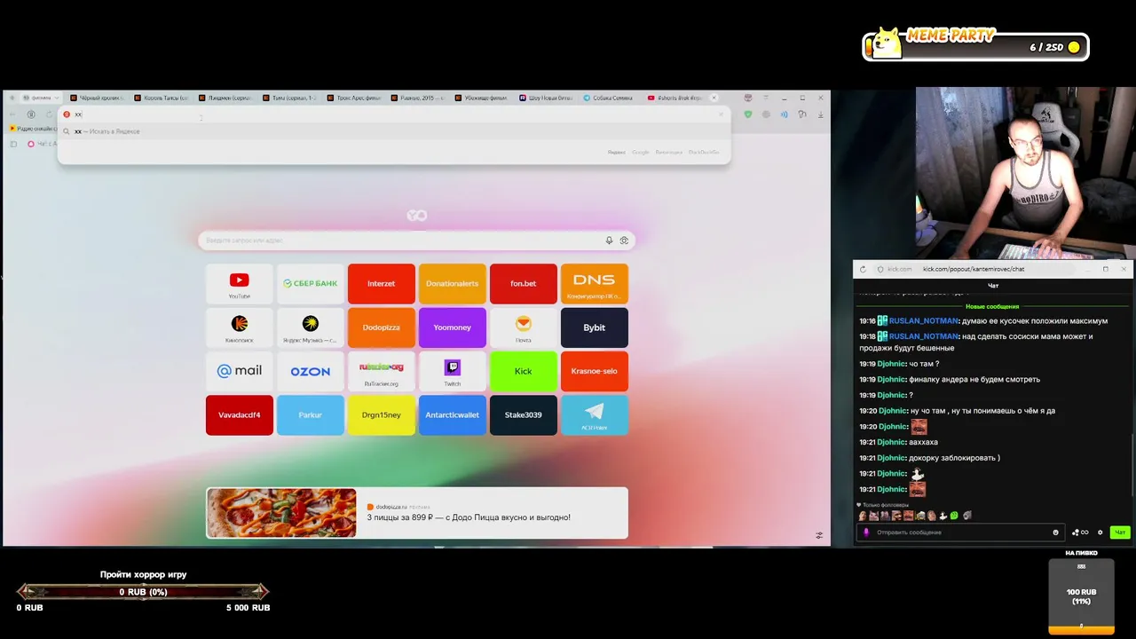Click the Meme Party 6 / 250 counter
This screenshot has width=1136, height=639.
point(976,46)
